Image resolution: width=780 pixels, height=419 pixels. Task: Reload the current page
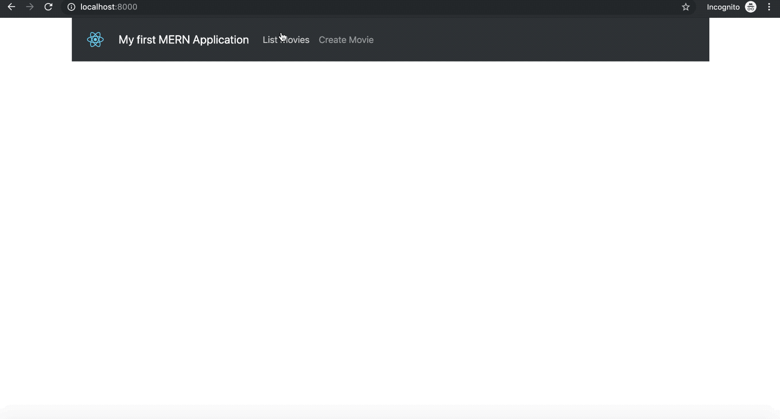pos(49,7)
